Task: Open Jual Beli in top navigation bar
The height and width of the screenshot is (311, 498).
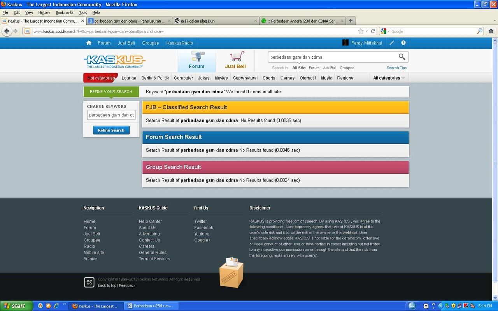Action: (126, 43)
